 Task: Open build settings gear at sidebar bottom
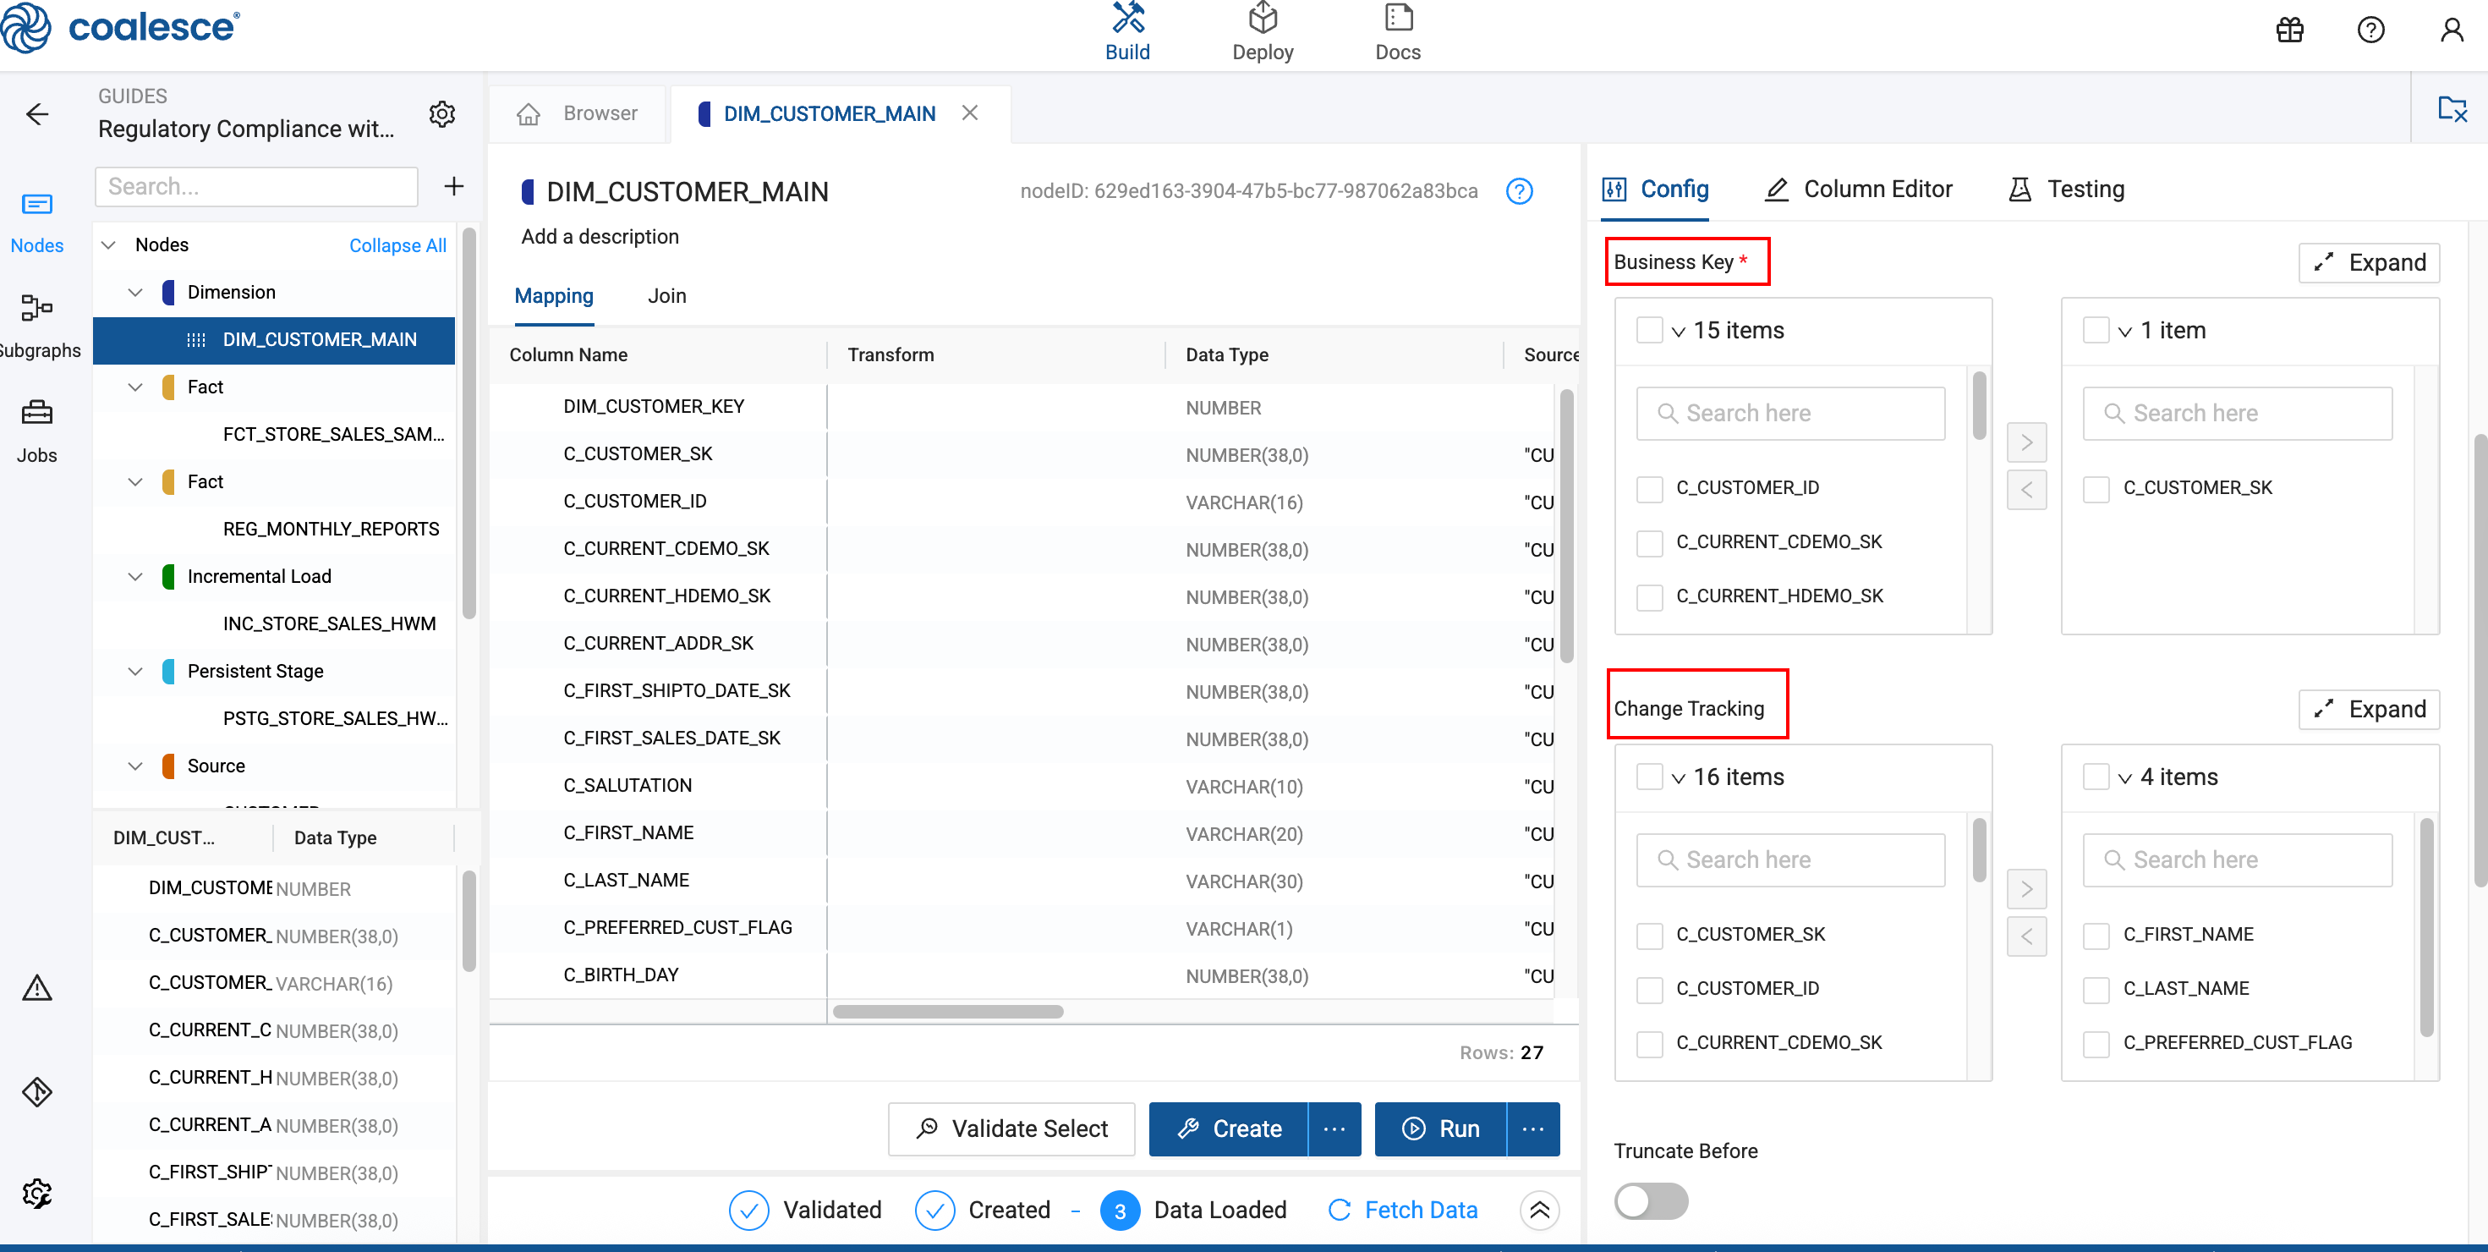[x=36, y=1194]
